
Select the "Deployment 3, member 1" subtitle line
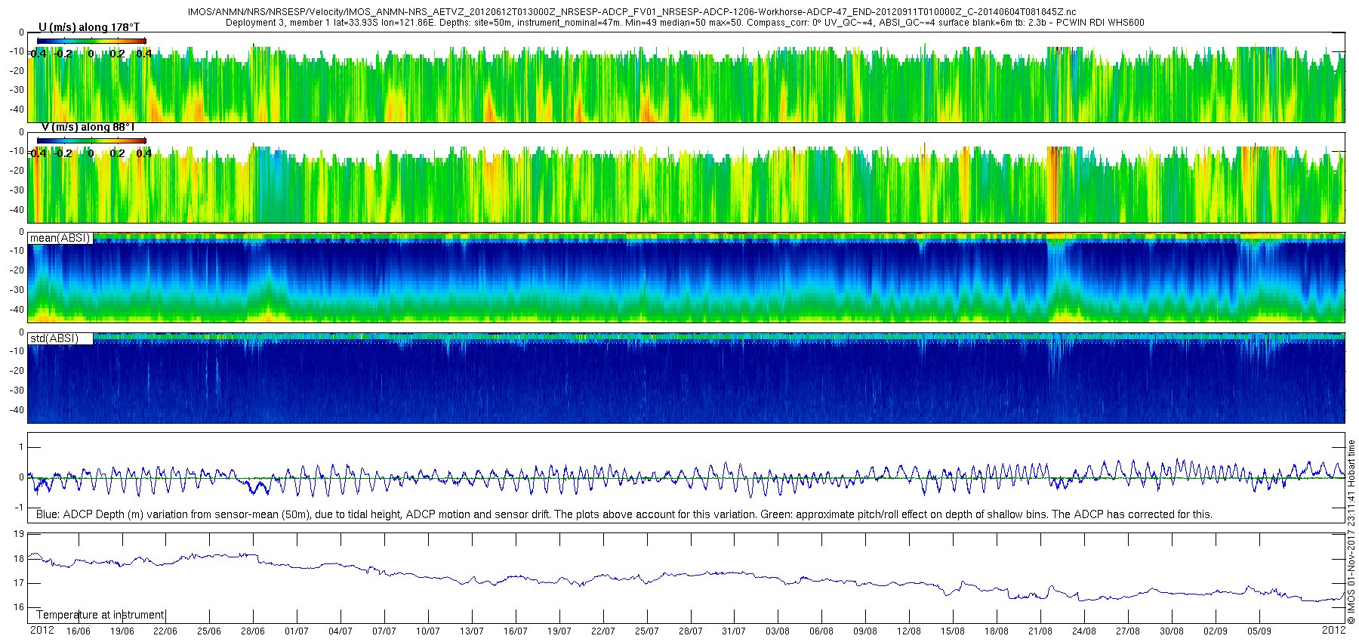pos(685,23)
